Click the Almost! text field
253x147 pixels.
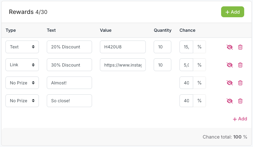tap(69, 83)
